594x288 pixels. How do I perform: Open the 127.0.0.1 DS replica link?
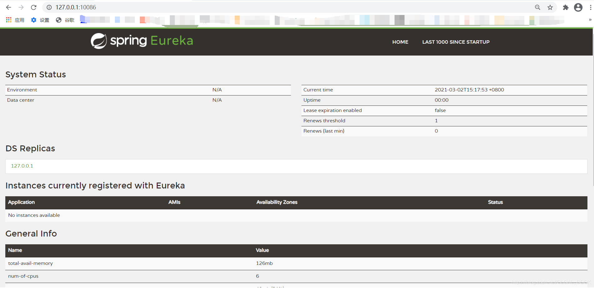point(22,166)
